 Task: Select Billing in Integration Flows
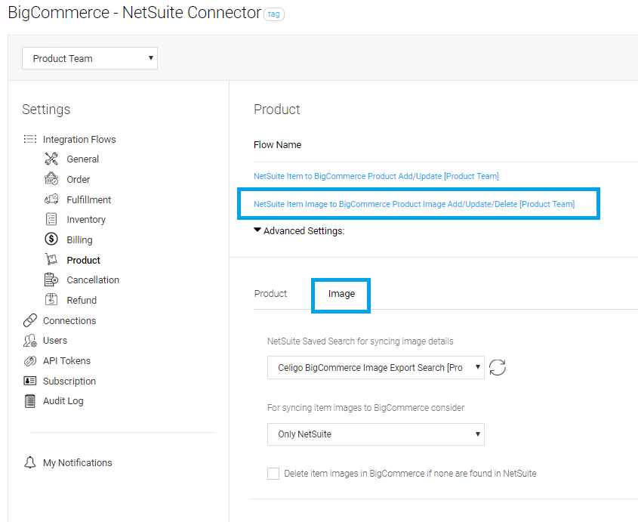tap(79, 239)
